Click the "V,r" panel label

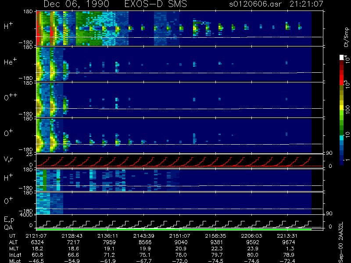click(9, 159)
